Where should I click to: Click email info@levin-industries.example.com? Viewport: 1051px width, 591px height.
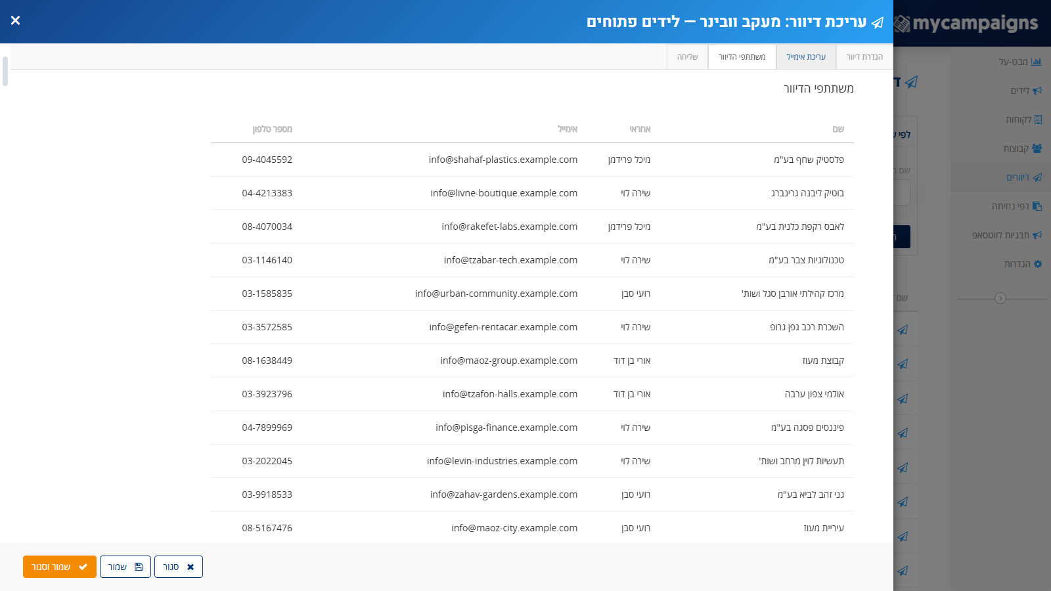point(502,461)
